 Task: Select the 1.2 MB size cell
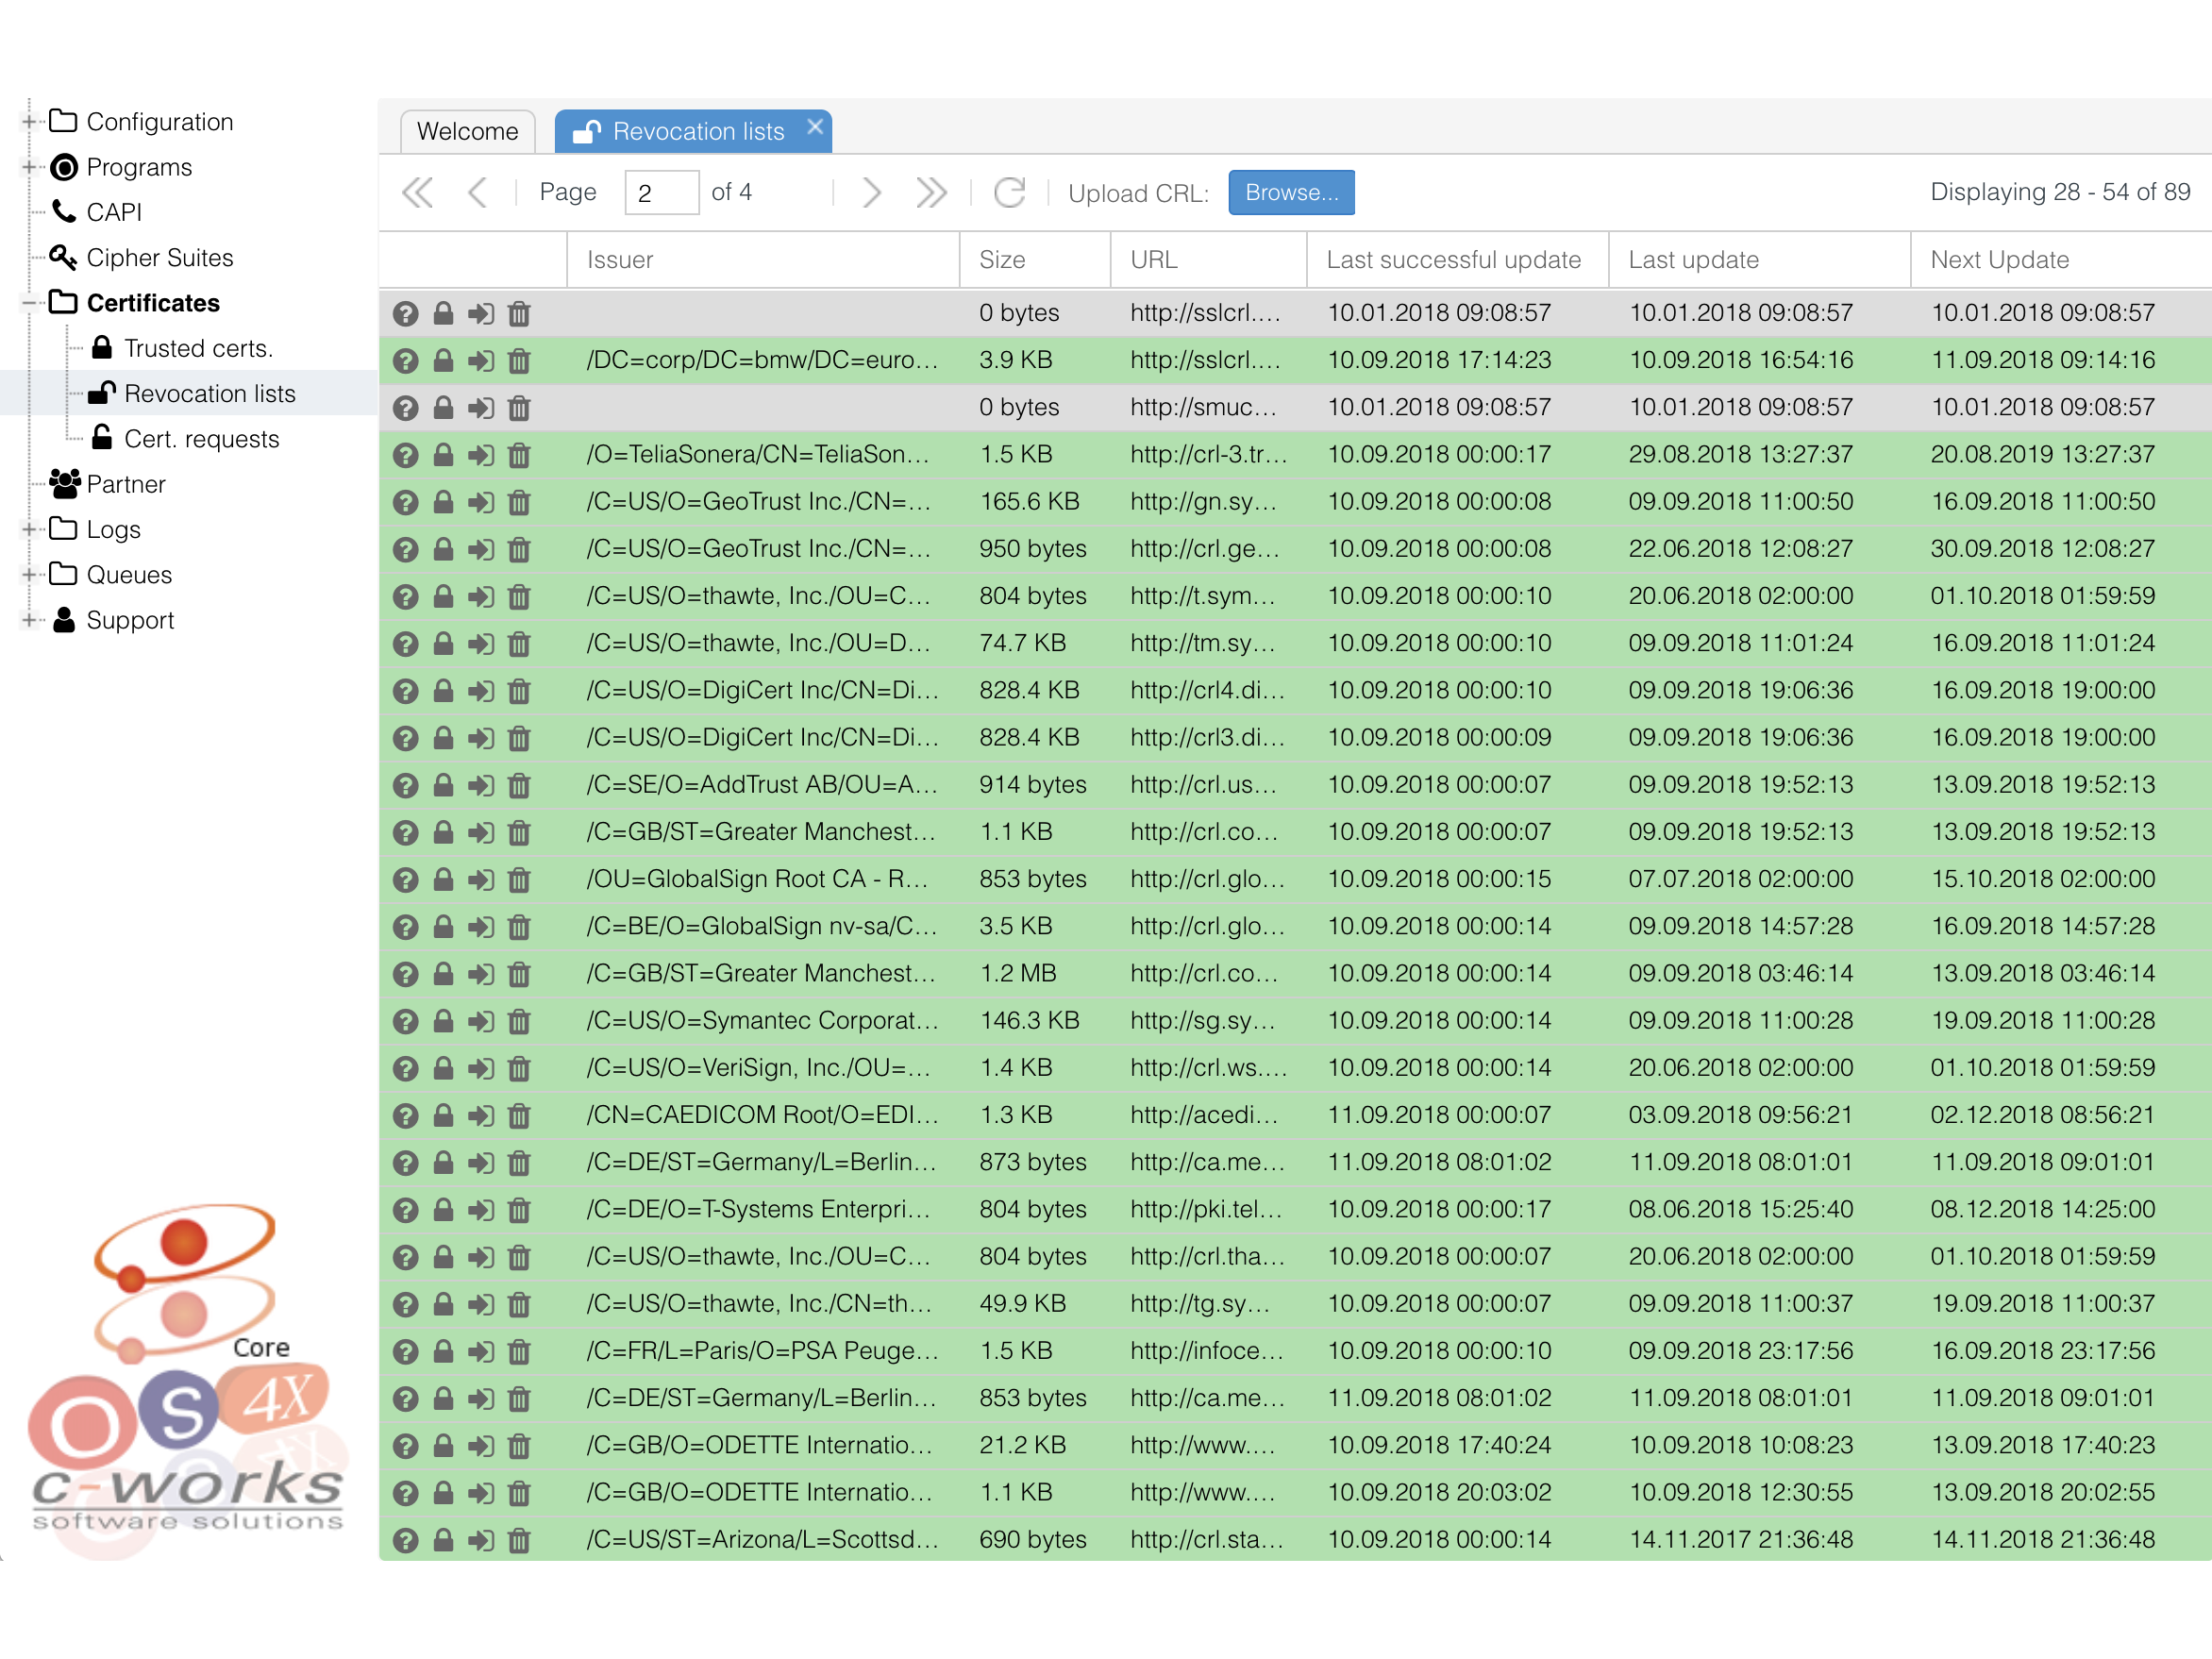[1034, 974]
